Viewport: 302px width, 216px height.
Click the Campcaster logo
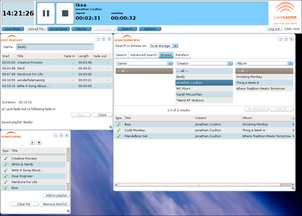click(x=285, y=13)
